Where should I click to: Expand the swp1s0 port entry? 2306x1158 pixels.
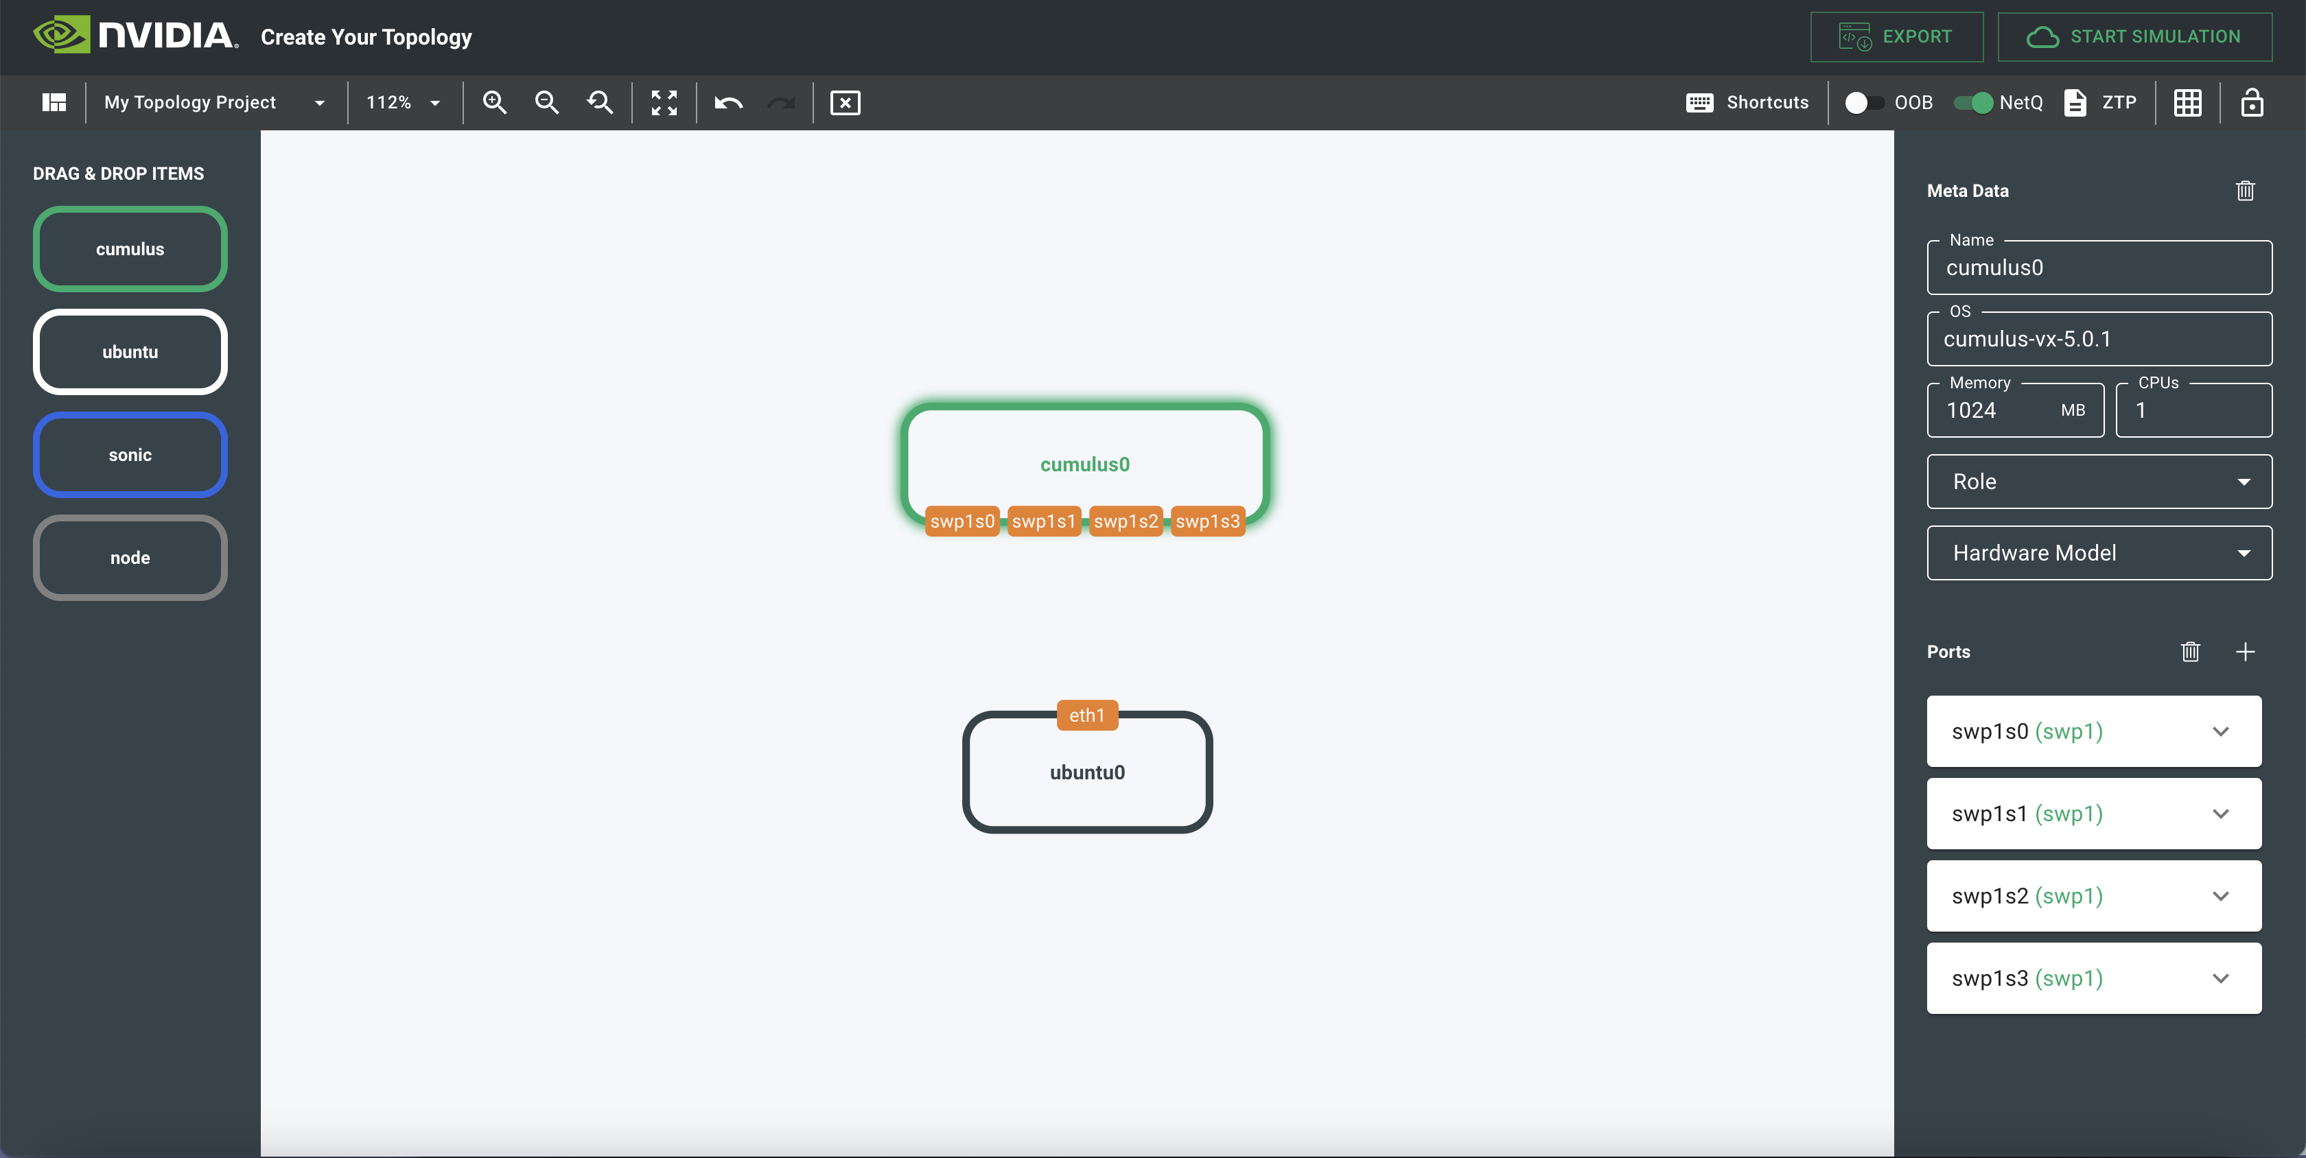(2220, 731)
